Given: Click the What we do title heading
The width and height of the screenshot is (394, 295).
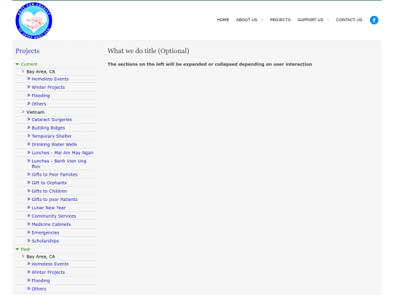Looking at the screenshot, I should tap(148, 51).
